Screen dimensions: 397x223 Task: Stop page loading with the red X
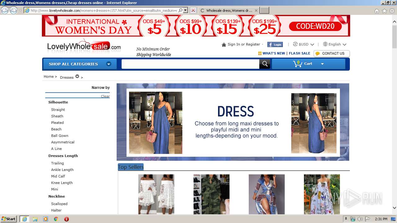click(x=193, y=10)
